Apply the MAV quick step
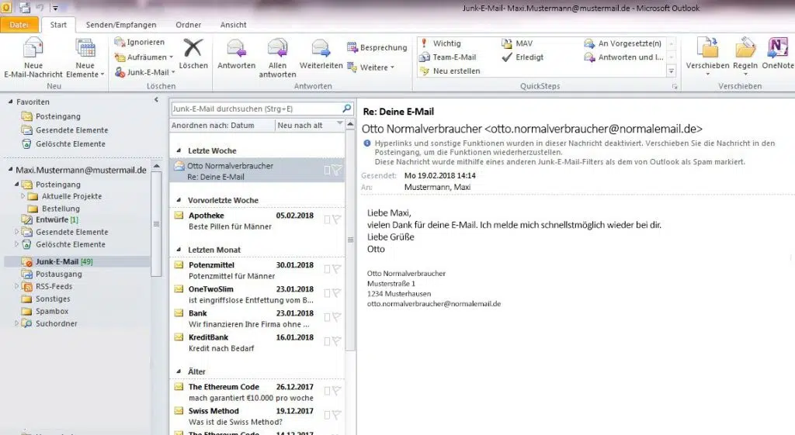The image size is (795, 435). pos(517,43)
